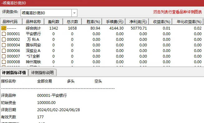This screenshot has height=123, width=204.
Task: Sort by 品种名称 column header
Action: (x=33, y=21)
